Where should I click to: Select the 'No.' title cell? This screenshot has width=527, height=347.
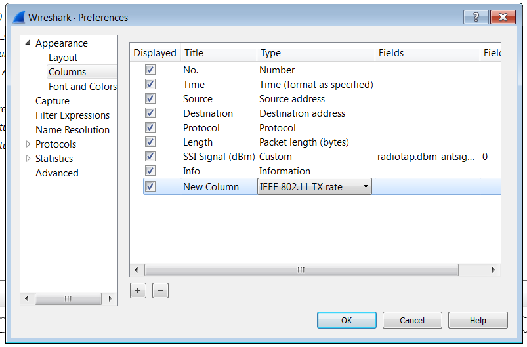190,70
